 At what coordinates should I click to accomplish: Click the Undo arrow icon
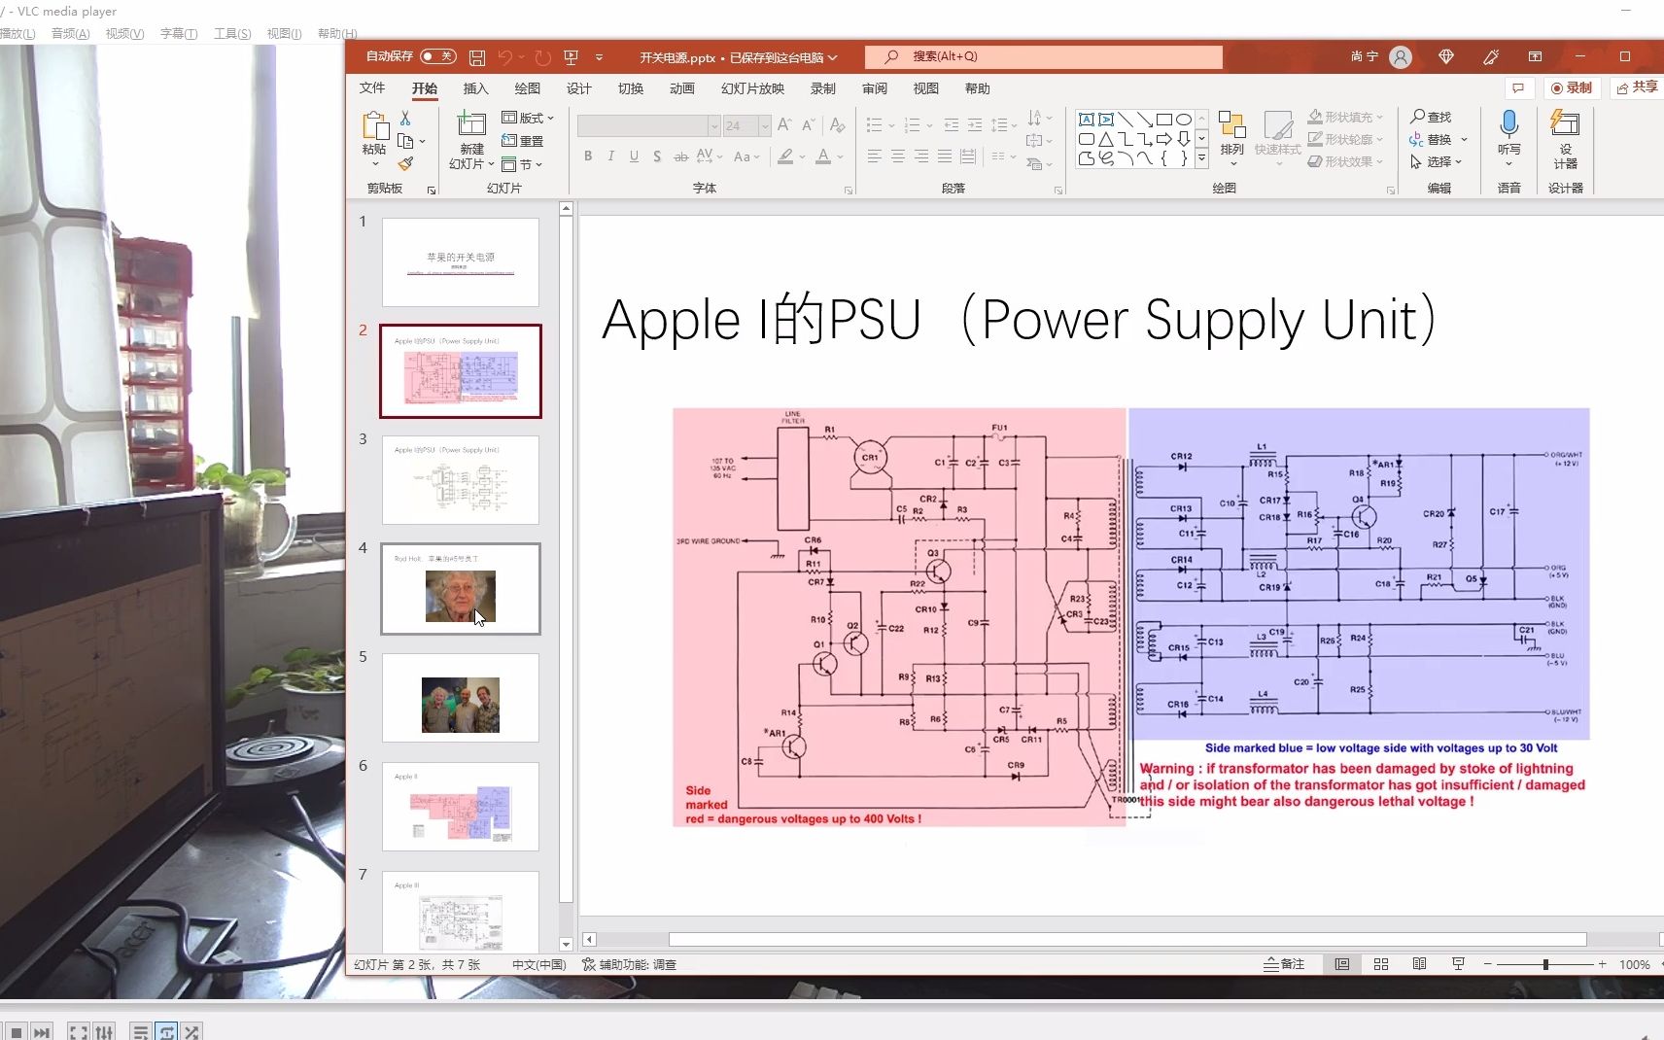coord(504,57)
